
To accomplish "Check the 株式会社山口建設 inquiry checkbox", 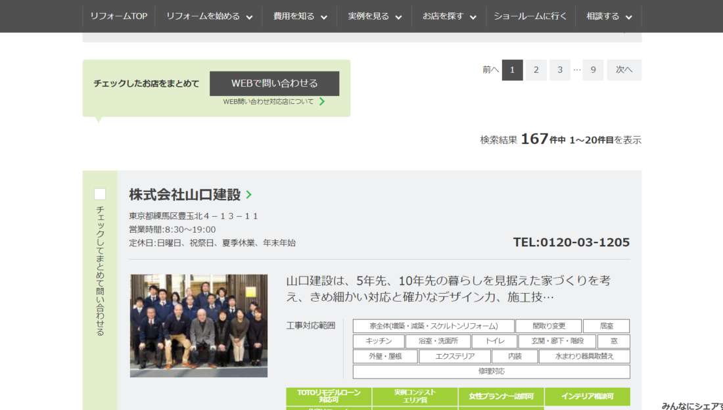I will (100, 194).
